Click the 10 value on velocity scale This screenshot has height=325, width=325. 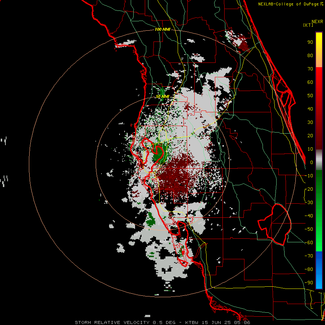tap(310, 149)
